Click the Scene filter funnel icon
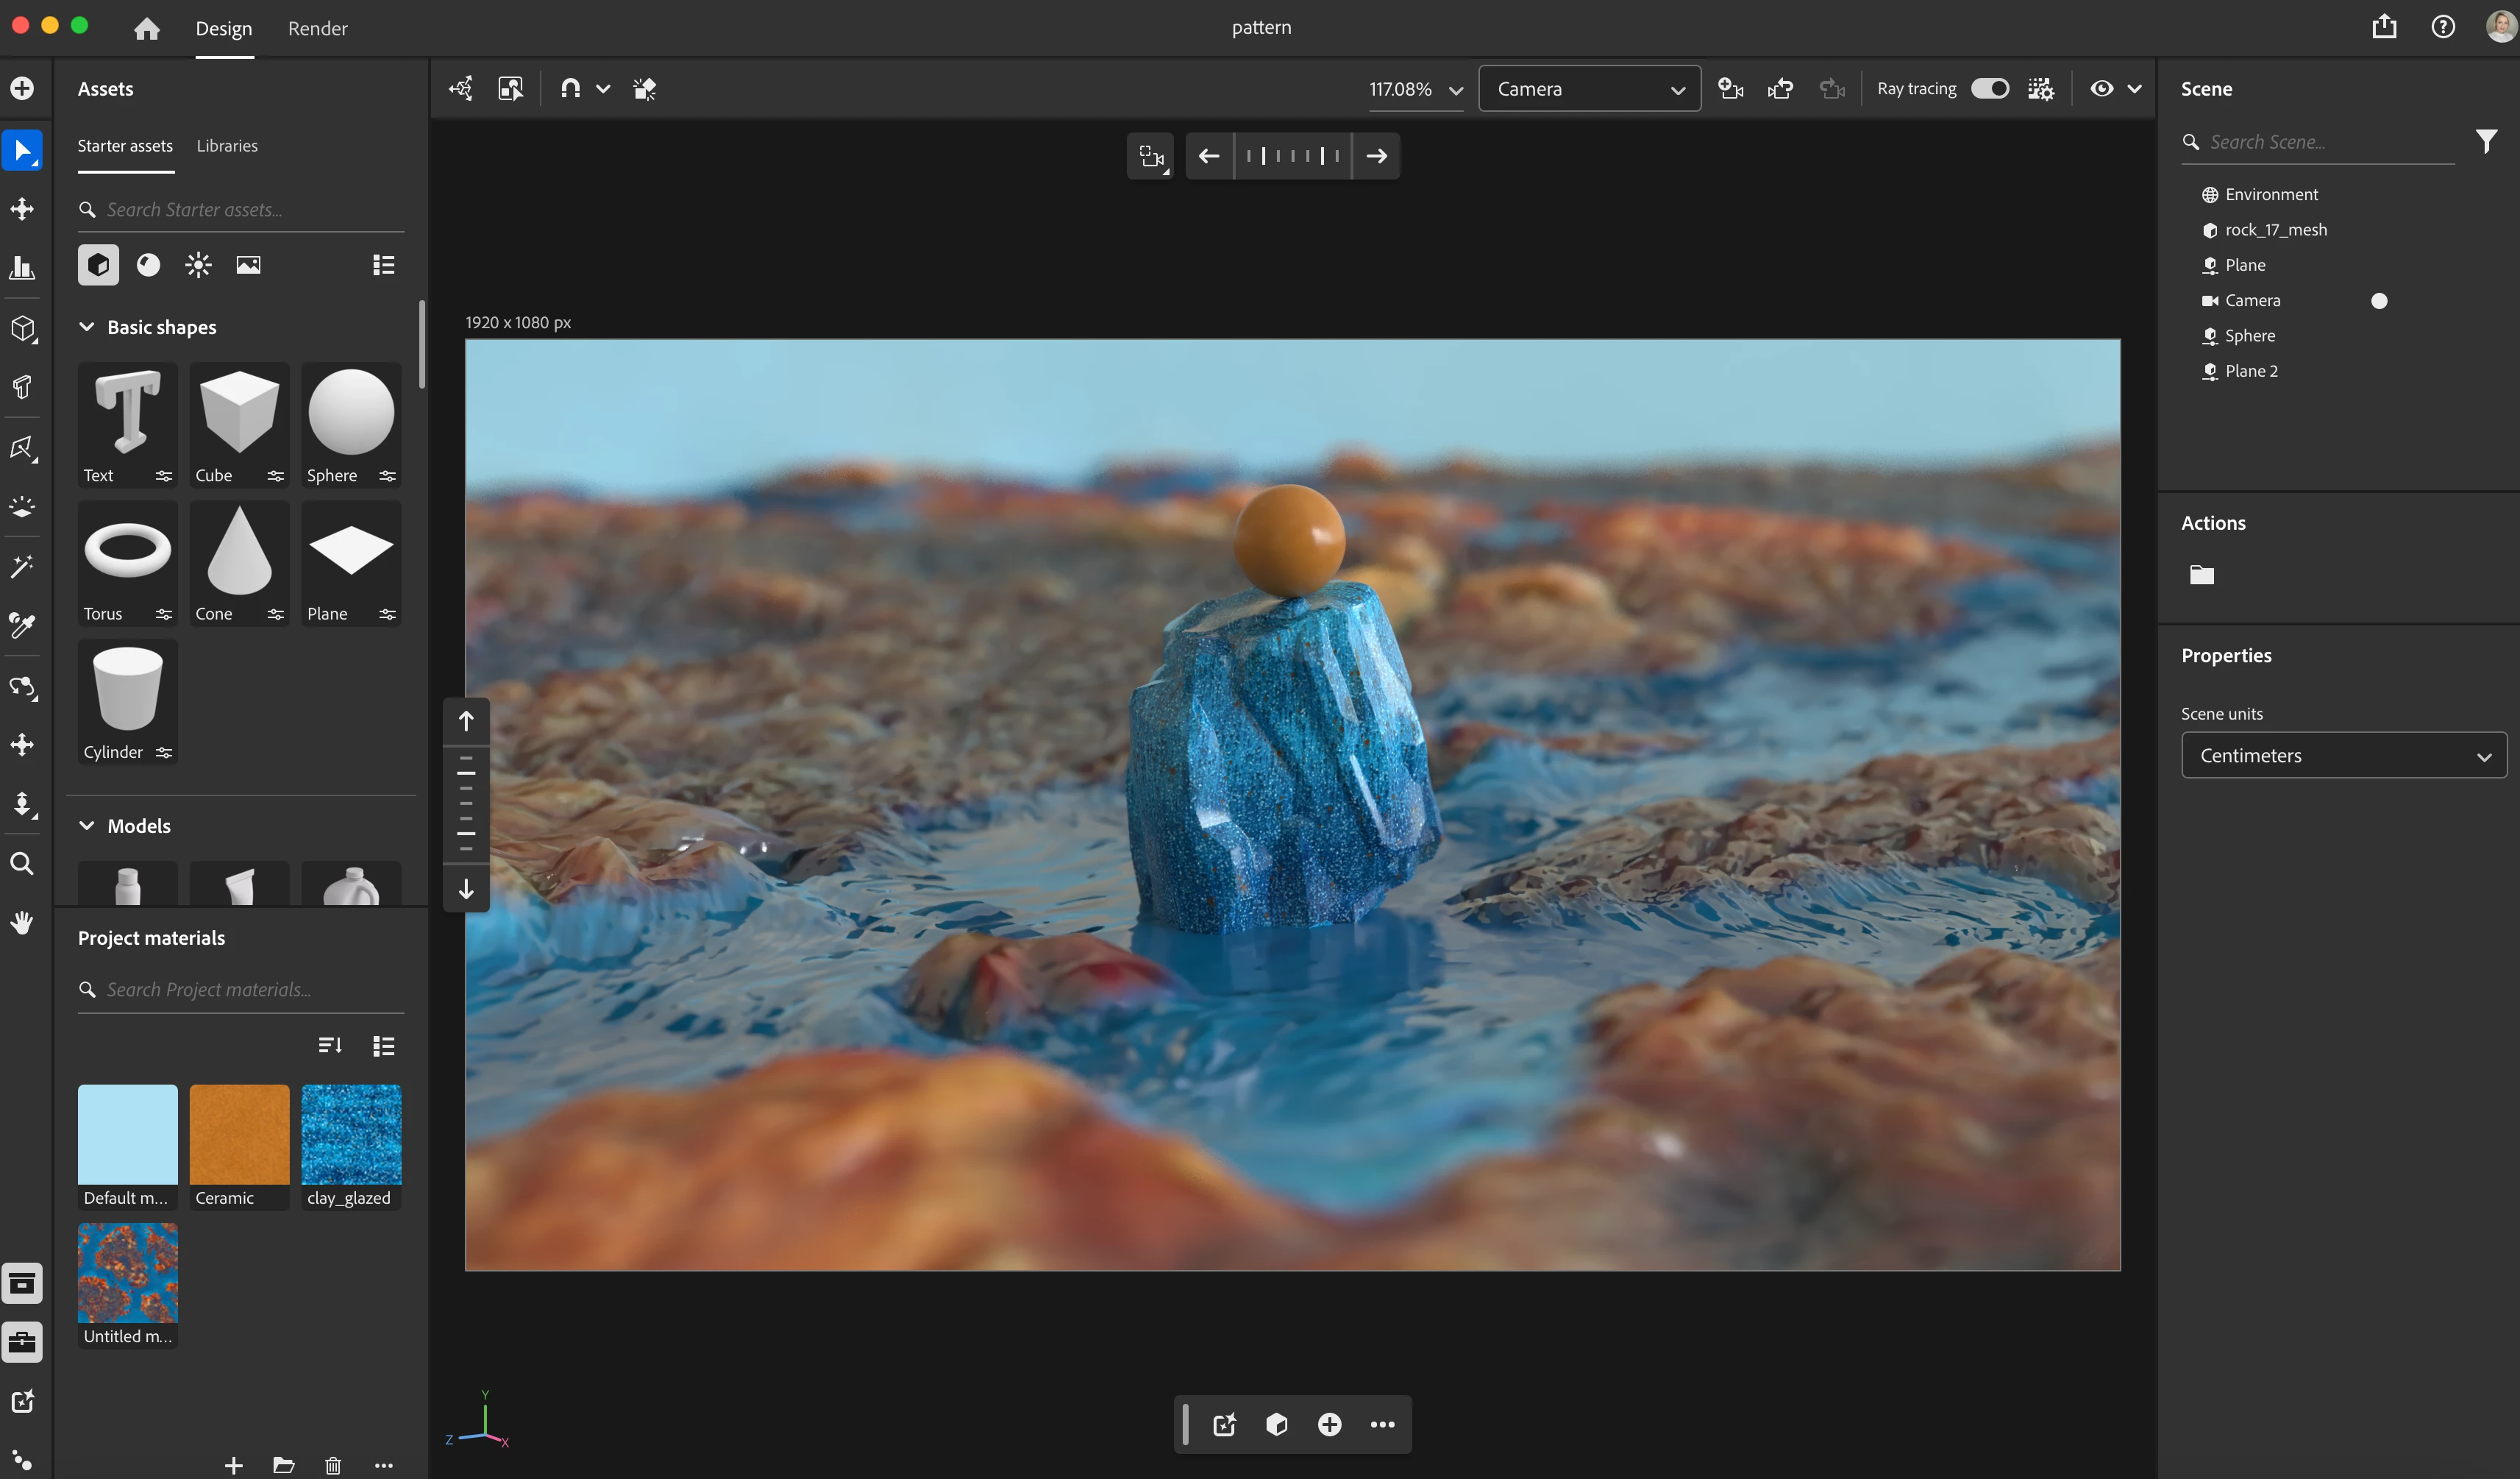This screenshot has height=1479, width=2520. (x=2486, y=142)
